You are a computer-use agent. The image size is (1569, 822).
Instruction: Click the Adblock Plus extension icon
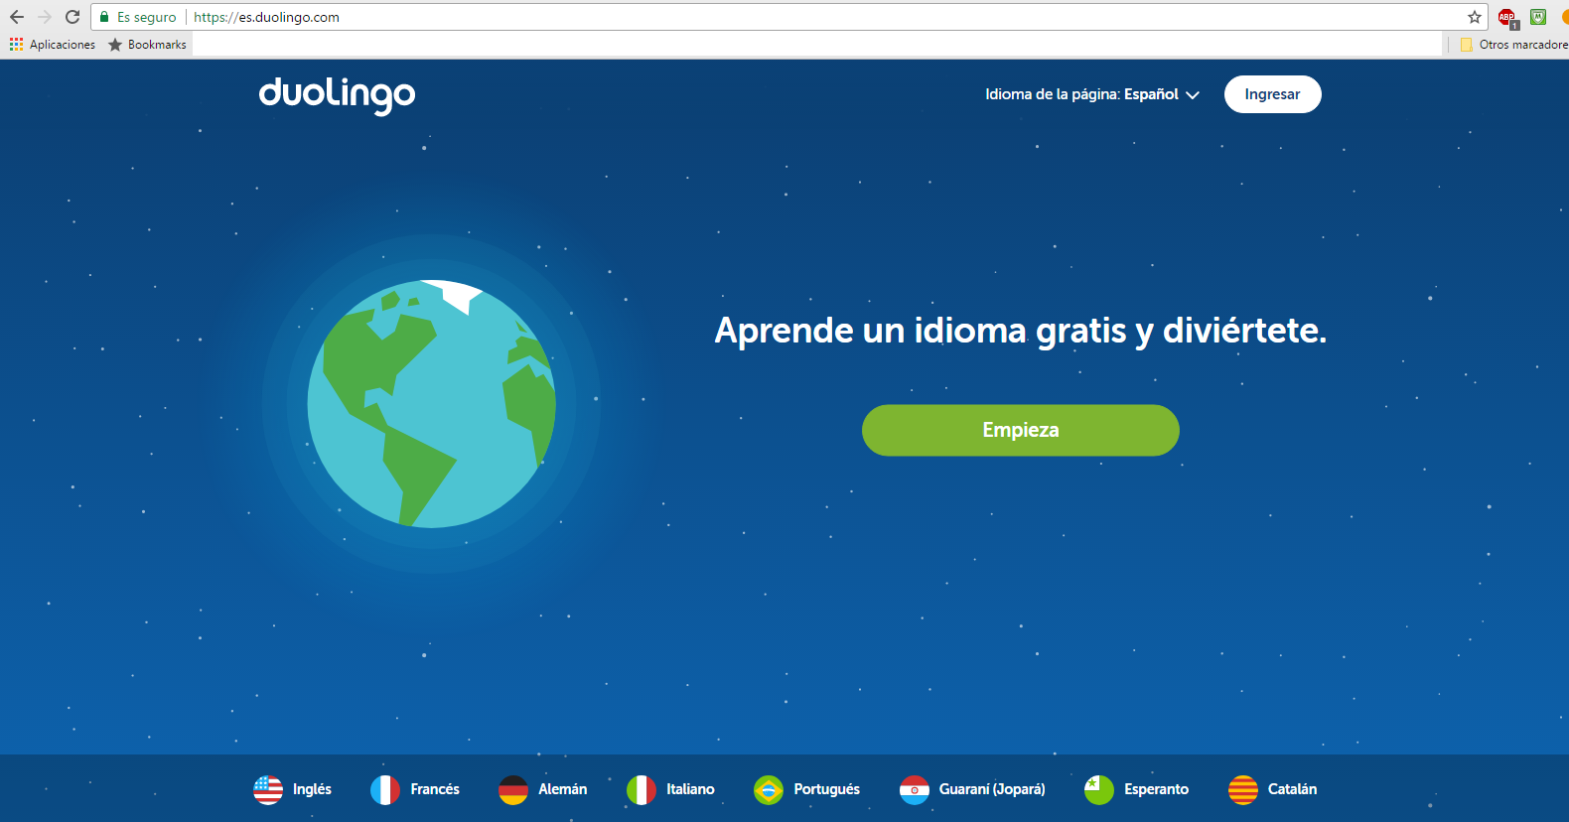1507,17
